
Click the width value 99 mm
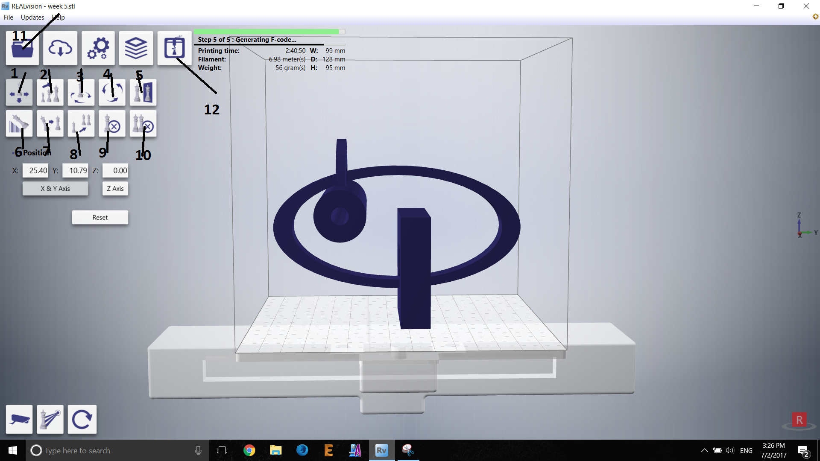click(x=335, y=51)
